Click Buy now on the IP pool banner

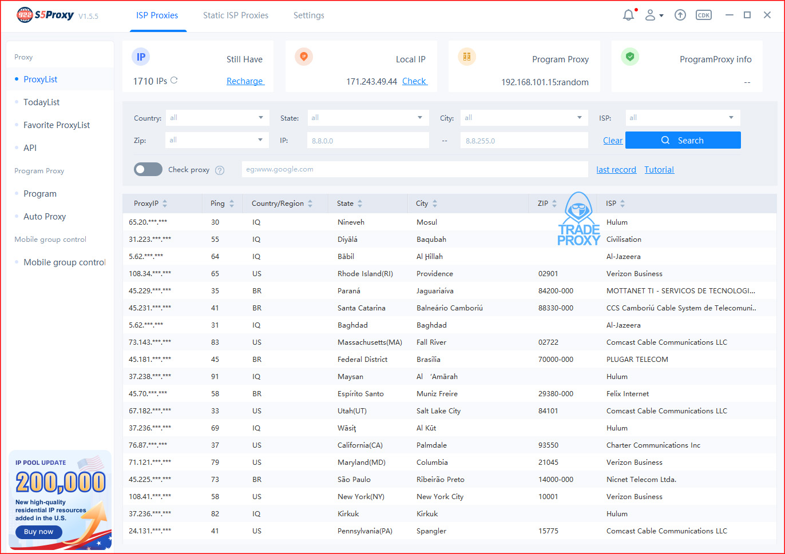39,532
